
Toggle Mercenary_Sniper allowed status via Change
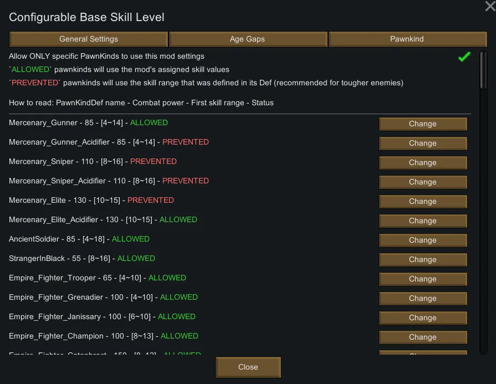click(x=423, y=163)
